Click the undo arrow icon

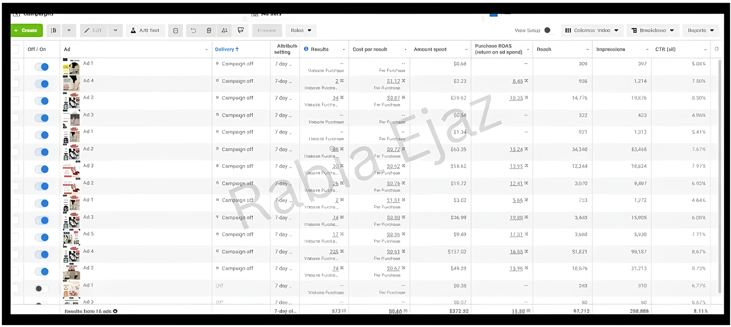(x=193, y=31)
